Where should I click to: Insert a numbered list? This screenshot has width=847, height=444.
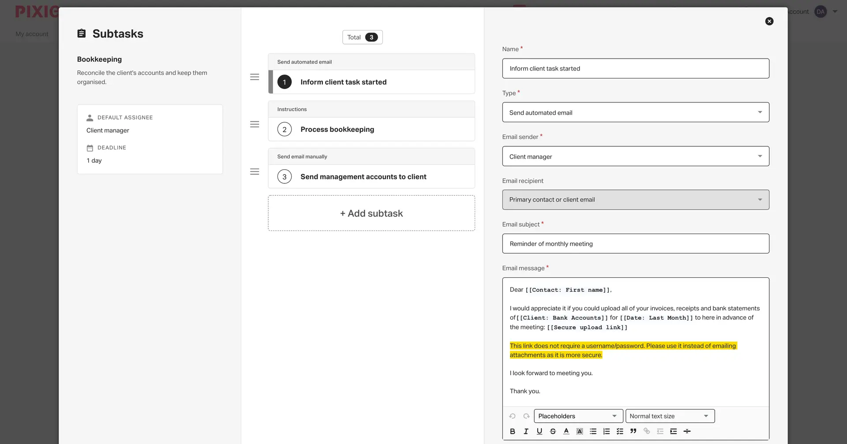coord(607,431)
